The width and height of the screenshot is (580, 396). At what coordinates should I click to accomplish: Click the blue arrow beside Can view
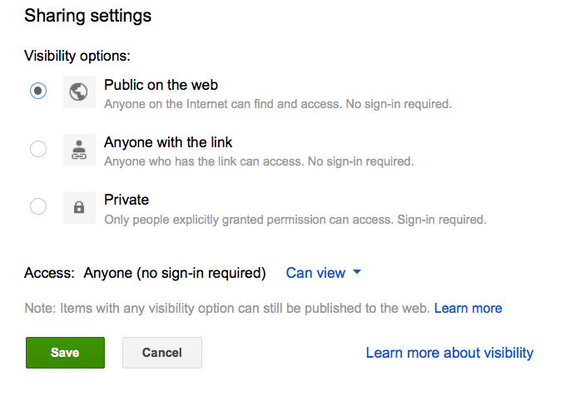click(x=357, y=273)
